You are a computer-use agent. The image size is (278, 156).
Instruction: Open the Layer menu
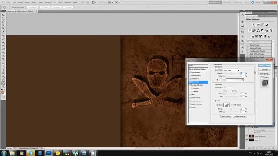coord(27,3)
